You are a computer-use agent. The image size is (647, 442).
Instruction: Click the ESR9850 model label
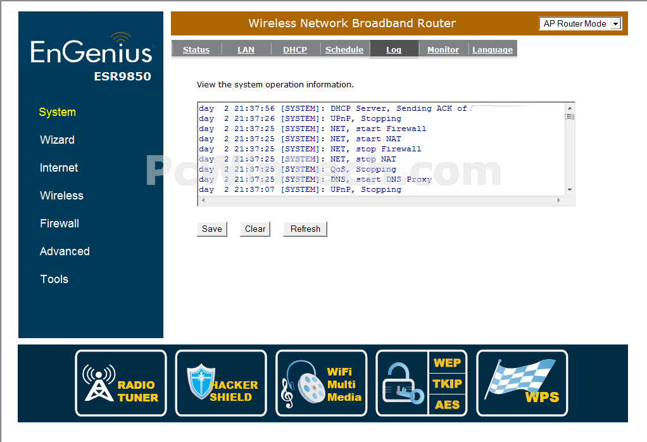click(x=123, y=77)
